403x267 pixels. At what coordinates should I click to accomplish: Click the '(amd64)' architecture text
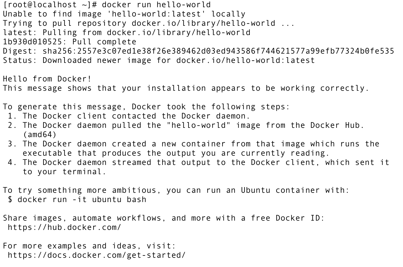[x=39, y=135]
